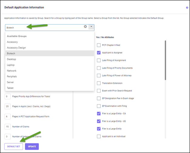This screenshot has width=190, height=153.
Task: Open the help question mark icon
Action: 187,8
